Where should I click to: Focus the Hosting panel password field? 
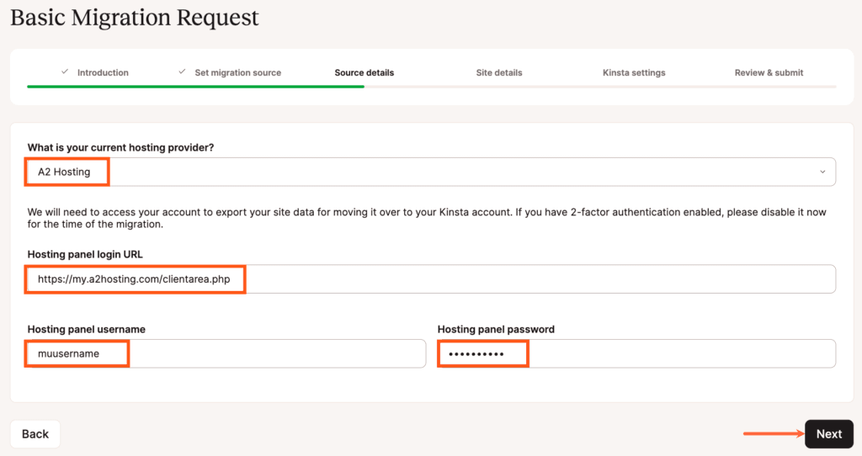[636, 354]
